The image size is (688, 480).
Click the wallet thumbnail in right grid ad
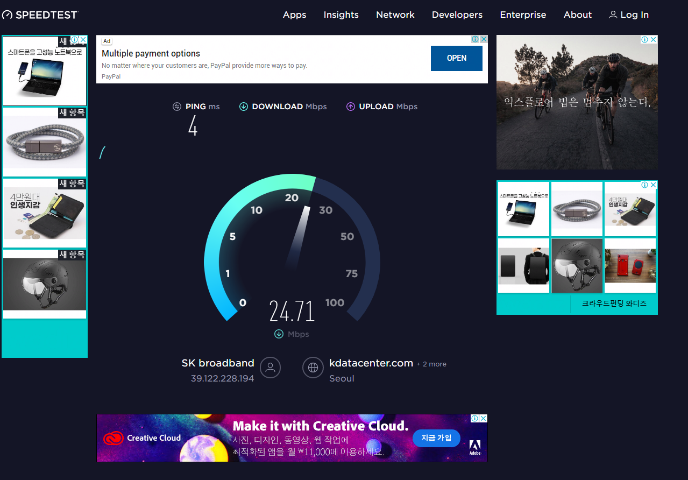630,209
